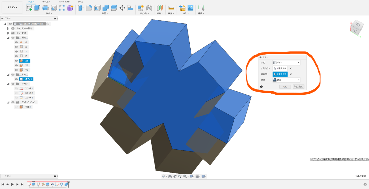Image resolution: width=369 pixels, height=189 pixels.
Task: Select the Offset Plane construct tool
Action: [x=160, y=8]
